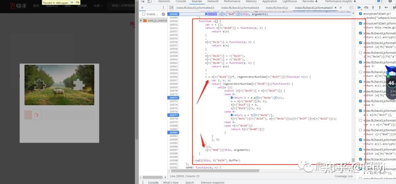This screenshot has height=184, width=396.
Task: Switch to the Elements panel
Action: click(x=164, y=1)
